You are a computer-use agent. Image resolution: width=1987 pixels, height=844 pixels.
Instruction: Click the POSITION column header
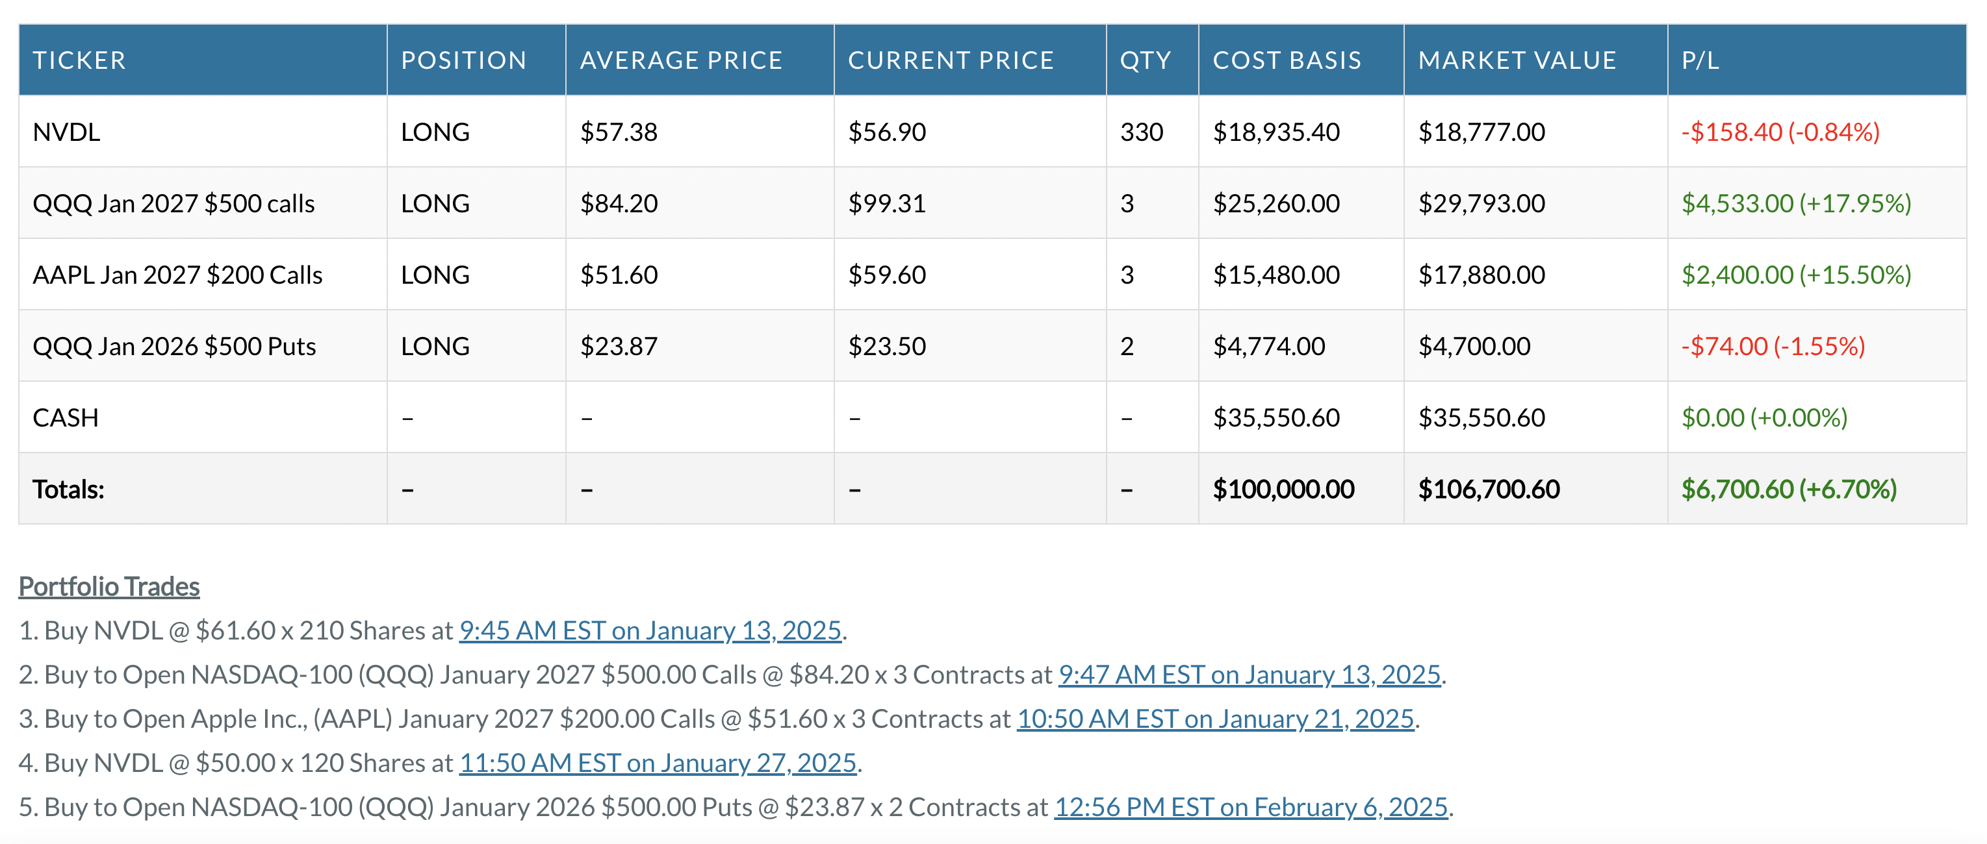tap(463, 60)
